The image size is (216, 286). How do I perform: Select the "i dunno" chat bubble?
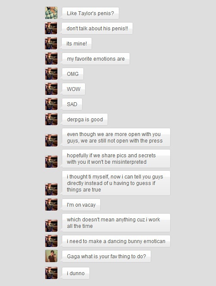[x=76, y=273]
